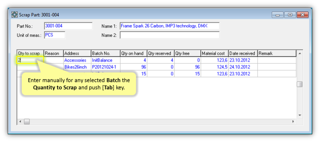Click the horizontal scrollbar right arrow
This screenshot has height=142, width=320.
[x=293, y=122]
